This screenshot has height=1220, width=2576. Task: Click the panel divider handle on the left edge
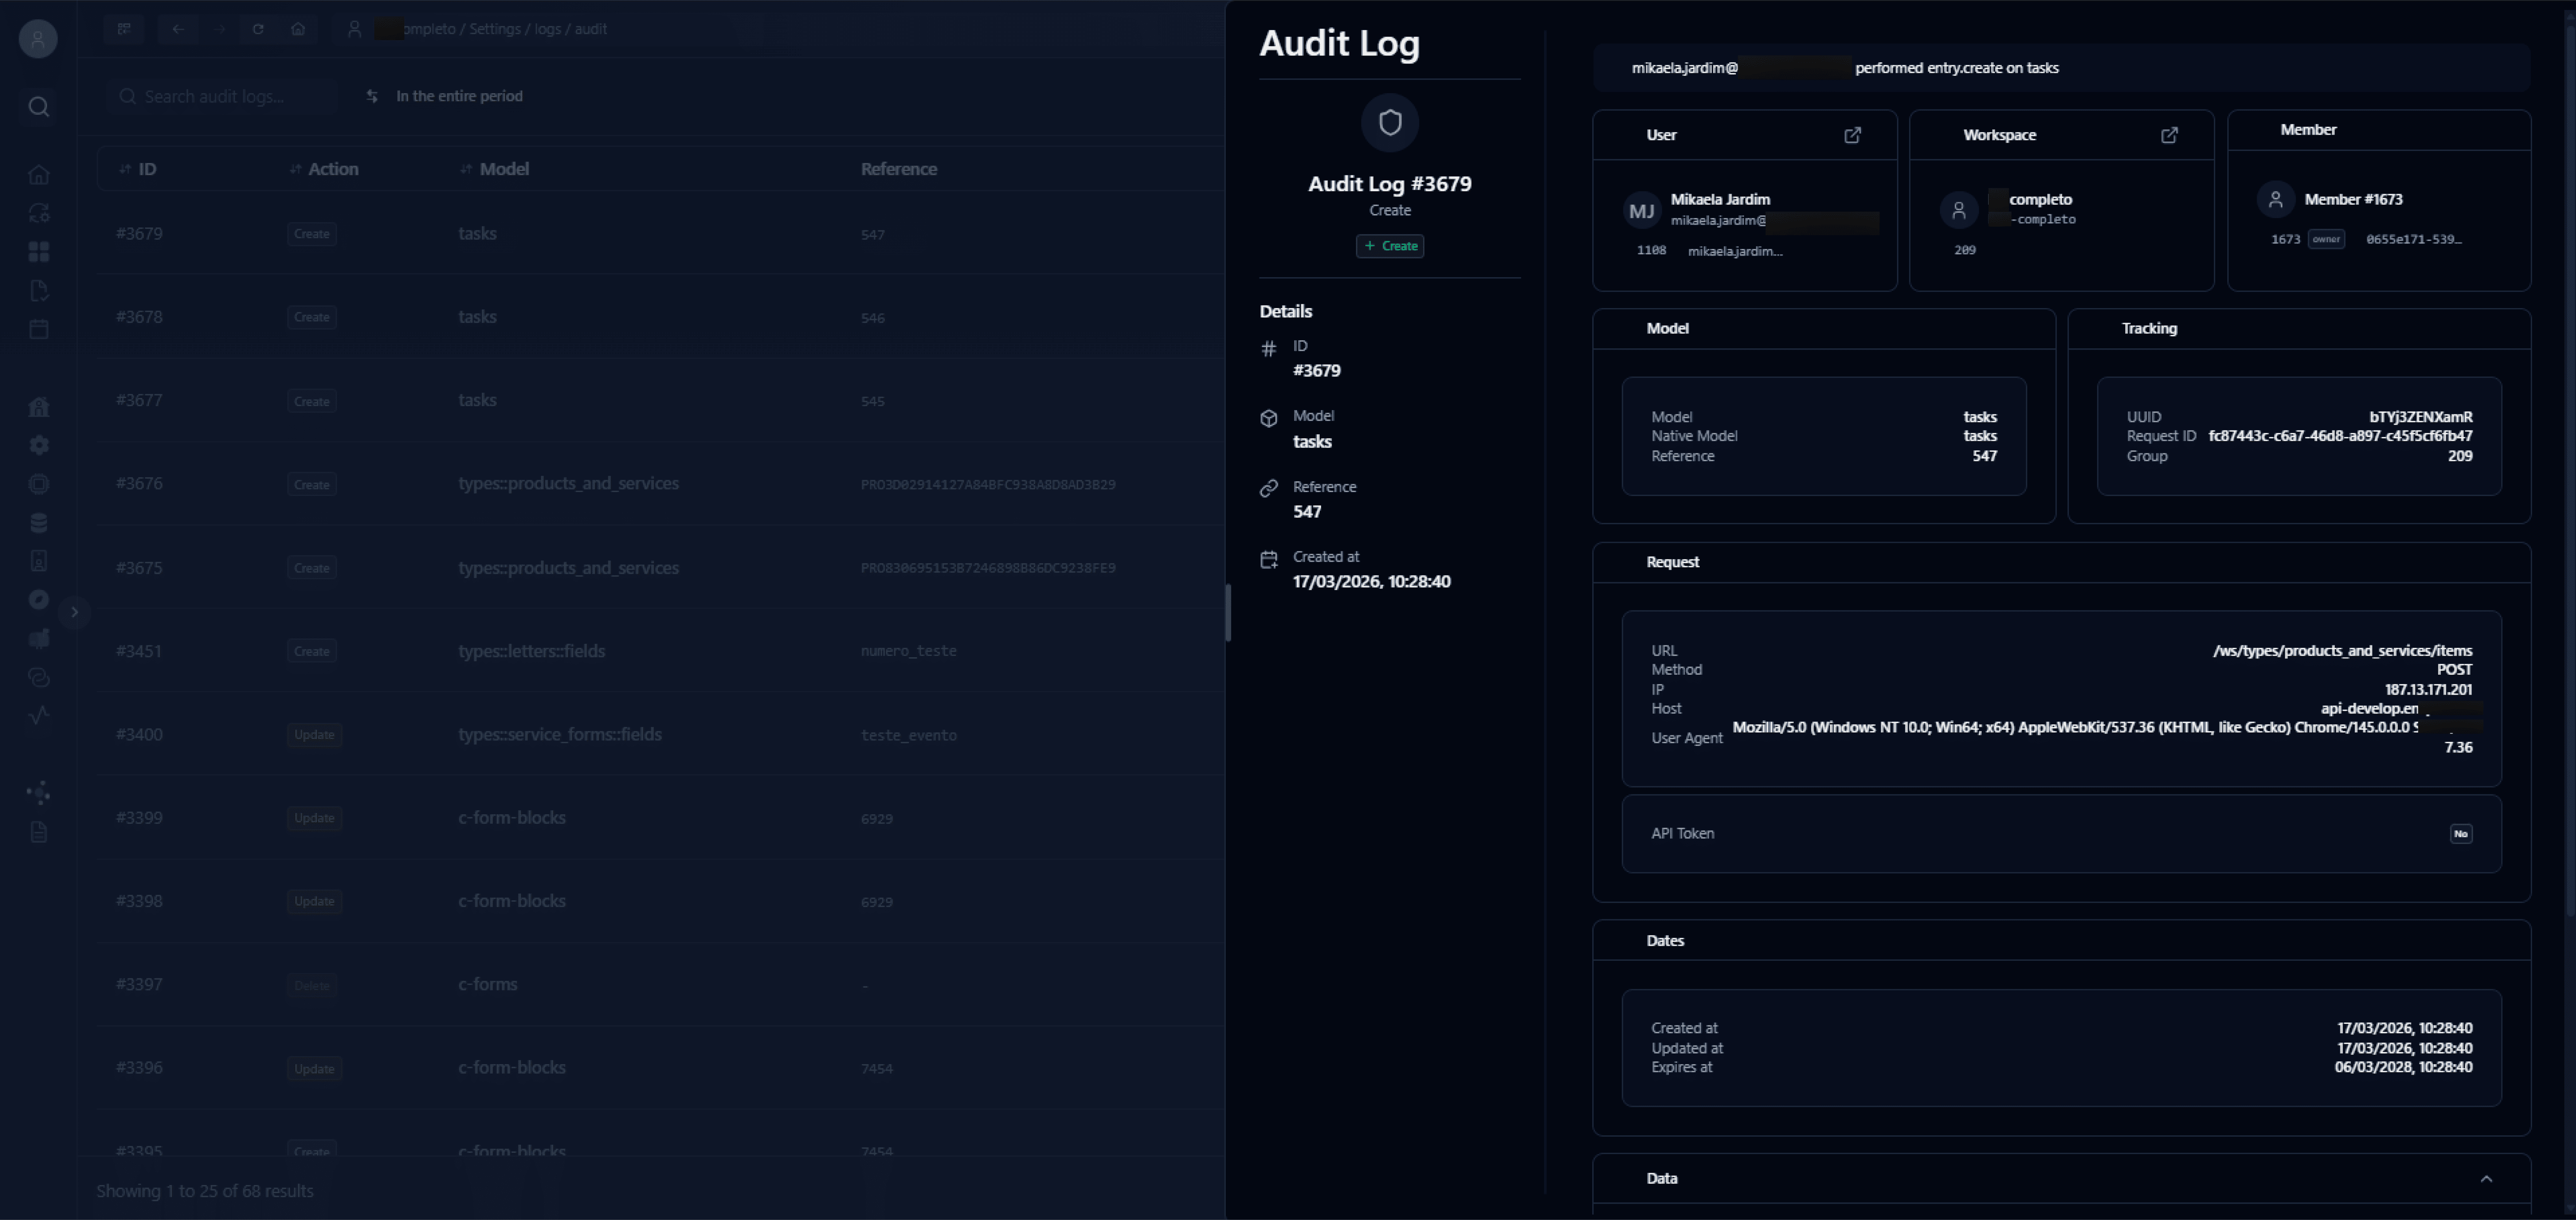[1228, 612]
